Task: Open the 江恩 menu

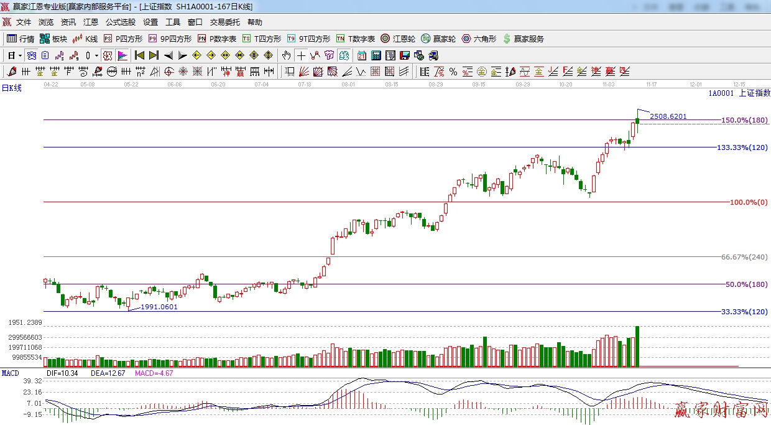Action: coord(91,22)
